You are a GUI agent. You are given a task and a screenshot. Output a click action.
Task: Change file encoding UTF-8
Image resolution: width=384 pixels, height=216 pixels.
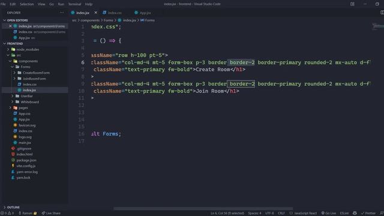pos(269,214)
